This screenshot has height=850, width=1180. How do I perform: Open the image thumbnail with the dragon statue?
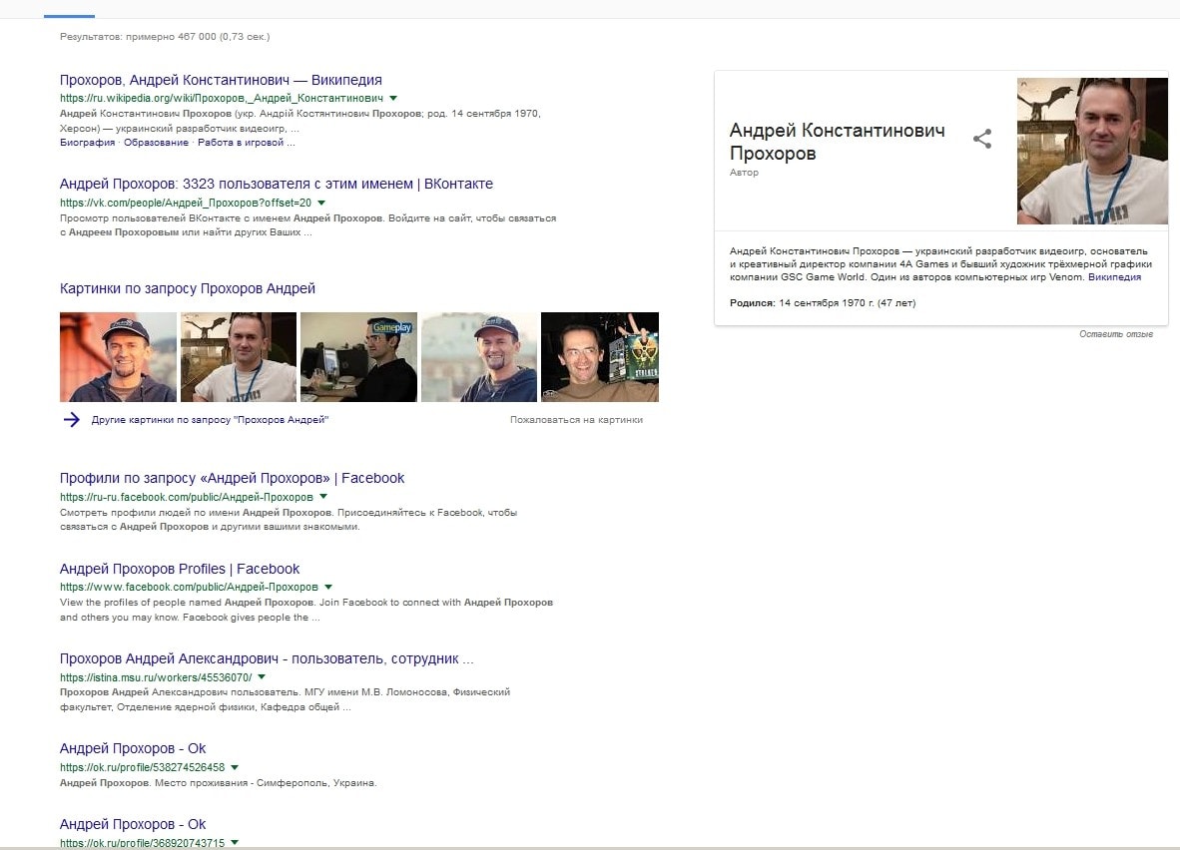(x=239, y=356)
